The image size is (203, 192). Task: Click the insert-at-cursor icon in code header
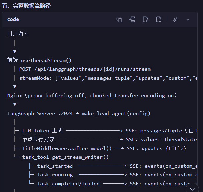132,20
